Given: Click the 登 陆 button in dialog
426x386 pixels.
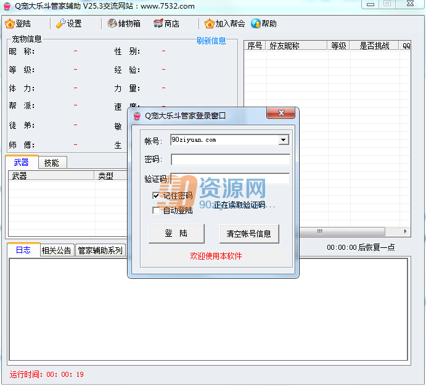Looking at the screenshot, I should pos(176,233).
